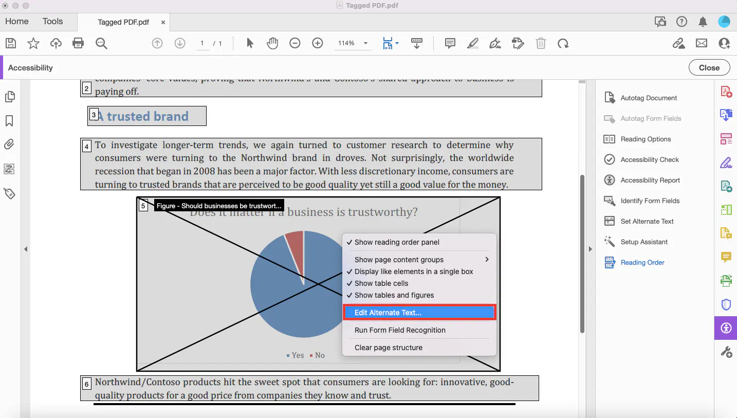Click the Add Sticky Note icon
Image resolution: width=737 pixels, height=418 pixels.
[x=450, y=43]
